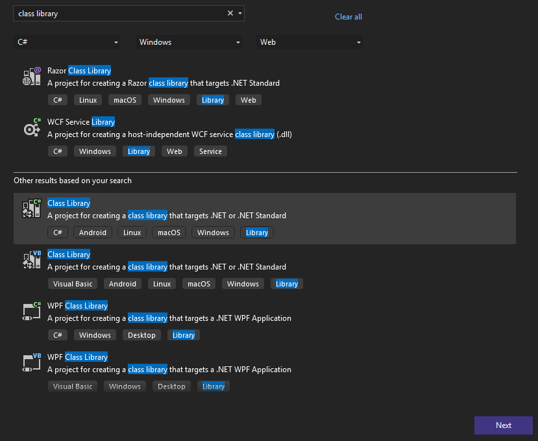Click the Visual Basic Class Library icon
Image resolution: width=538 pixels, height=441 pixels.
click(x=32, y=260)
